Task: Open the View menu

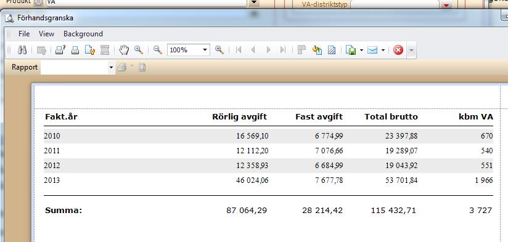Action: point(46,34)
